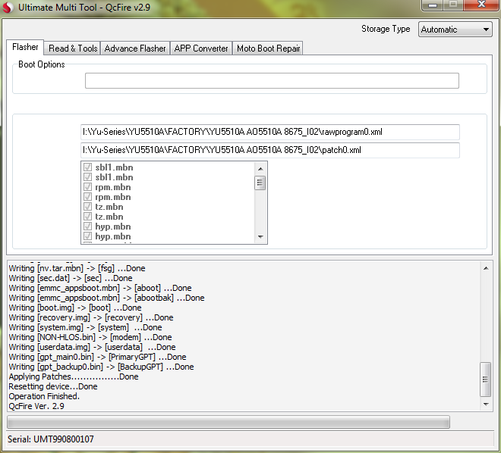501x453 pixels.
Task: Click the progress bar under the log
Action: [228, 423]
